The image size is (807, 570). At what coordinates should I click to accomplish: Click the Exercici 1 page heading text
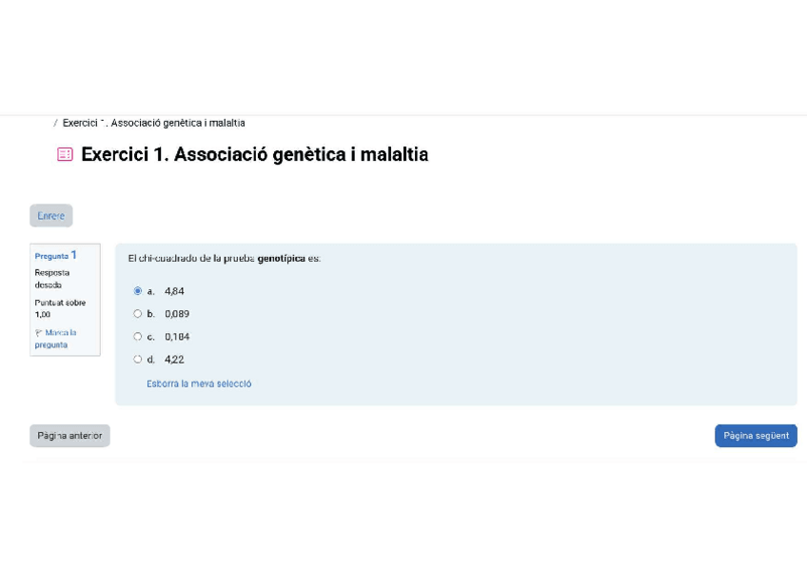pyautogui.click(x=254, y=154)
